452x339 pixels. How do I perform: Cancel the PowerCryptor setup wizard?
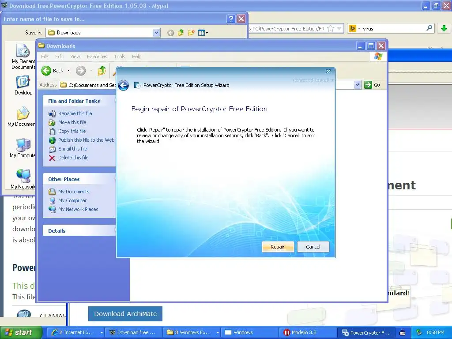(x=313, y=247)
